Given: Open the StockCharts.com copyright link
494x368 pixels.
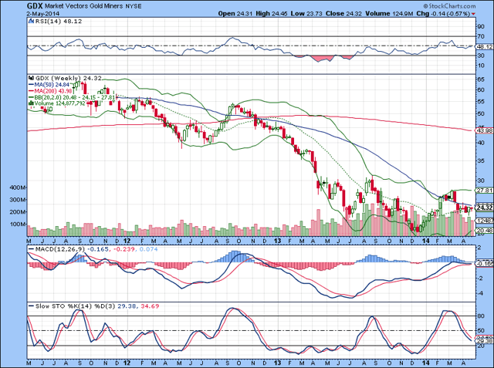Looking at the screenshot, I should 449,6.
